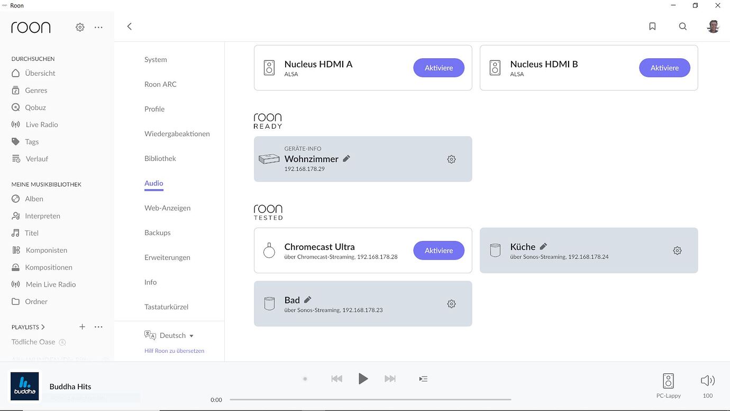Activate Nucleus HDMI B
Screen dimensions: 730x411
click(x=664, y=68)
